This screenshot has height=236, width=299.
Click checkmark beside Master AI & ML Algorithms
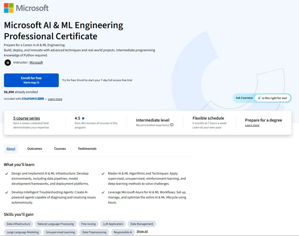(103, 174)
